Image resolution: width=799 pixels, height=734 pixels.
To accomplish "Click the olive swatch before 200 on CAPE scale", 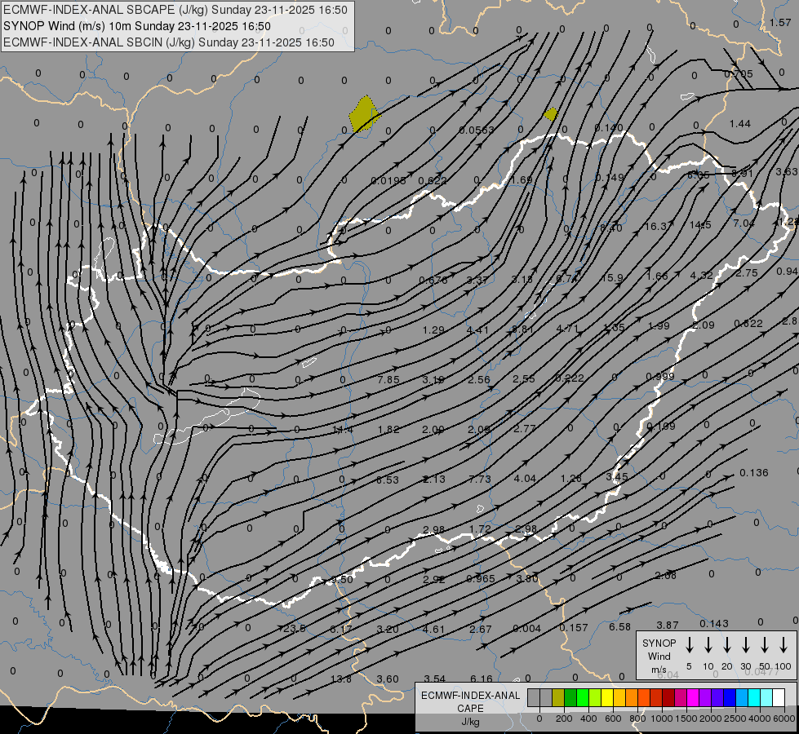I will pyautogui.click(x=558, y=697).
